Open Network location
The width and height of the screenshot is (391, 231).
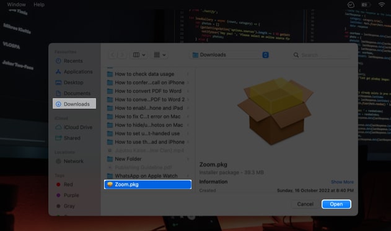(69, 161)
